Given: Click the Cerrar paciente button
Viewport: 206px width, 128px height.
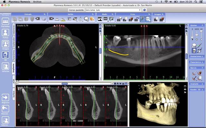Looking at the screenshot, I should (76, 10).
